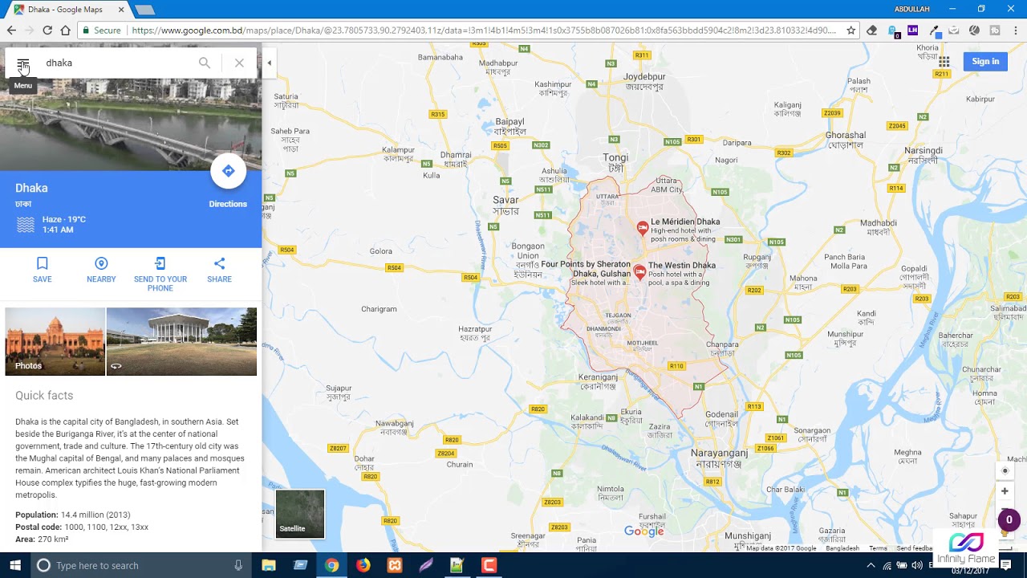1027x578 pixels.
Task: Click the browser back arrow
Action: click(x=11, y=31)
